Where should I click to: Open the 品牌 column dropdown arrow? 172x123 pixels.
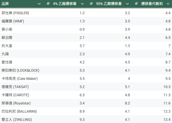coord(39,4)
